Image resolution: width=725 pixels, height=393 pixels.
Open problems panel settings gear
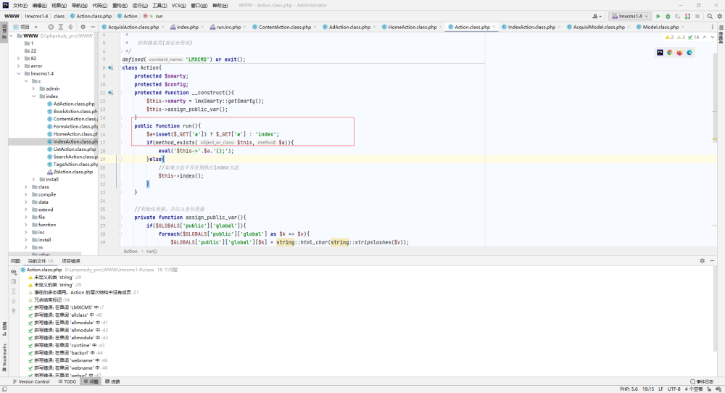pyautogui.click(x=702, y=261)
